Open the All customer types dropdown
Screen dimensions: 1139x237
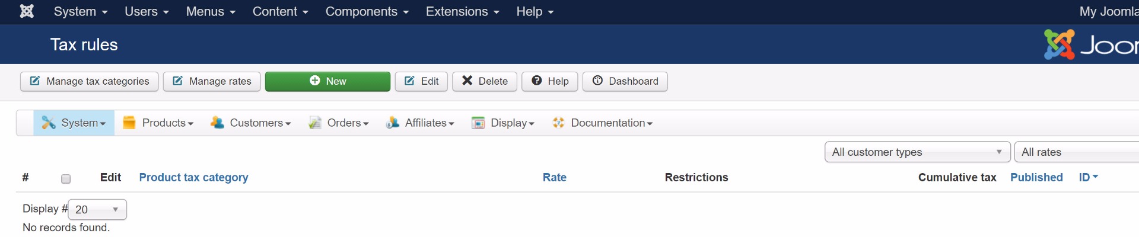click(917, 152)
